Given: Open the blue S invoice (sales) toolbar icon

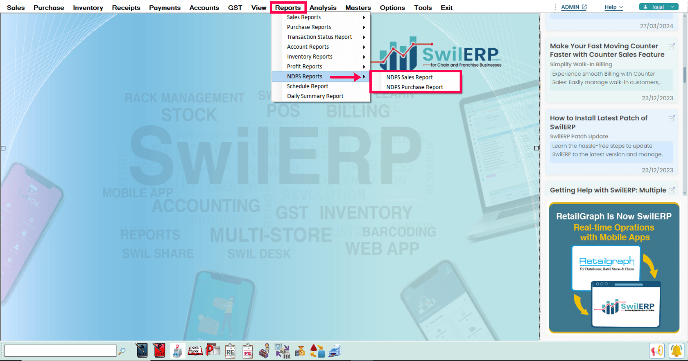Looking at the screenshot, I should [x=142, y=351].
